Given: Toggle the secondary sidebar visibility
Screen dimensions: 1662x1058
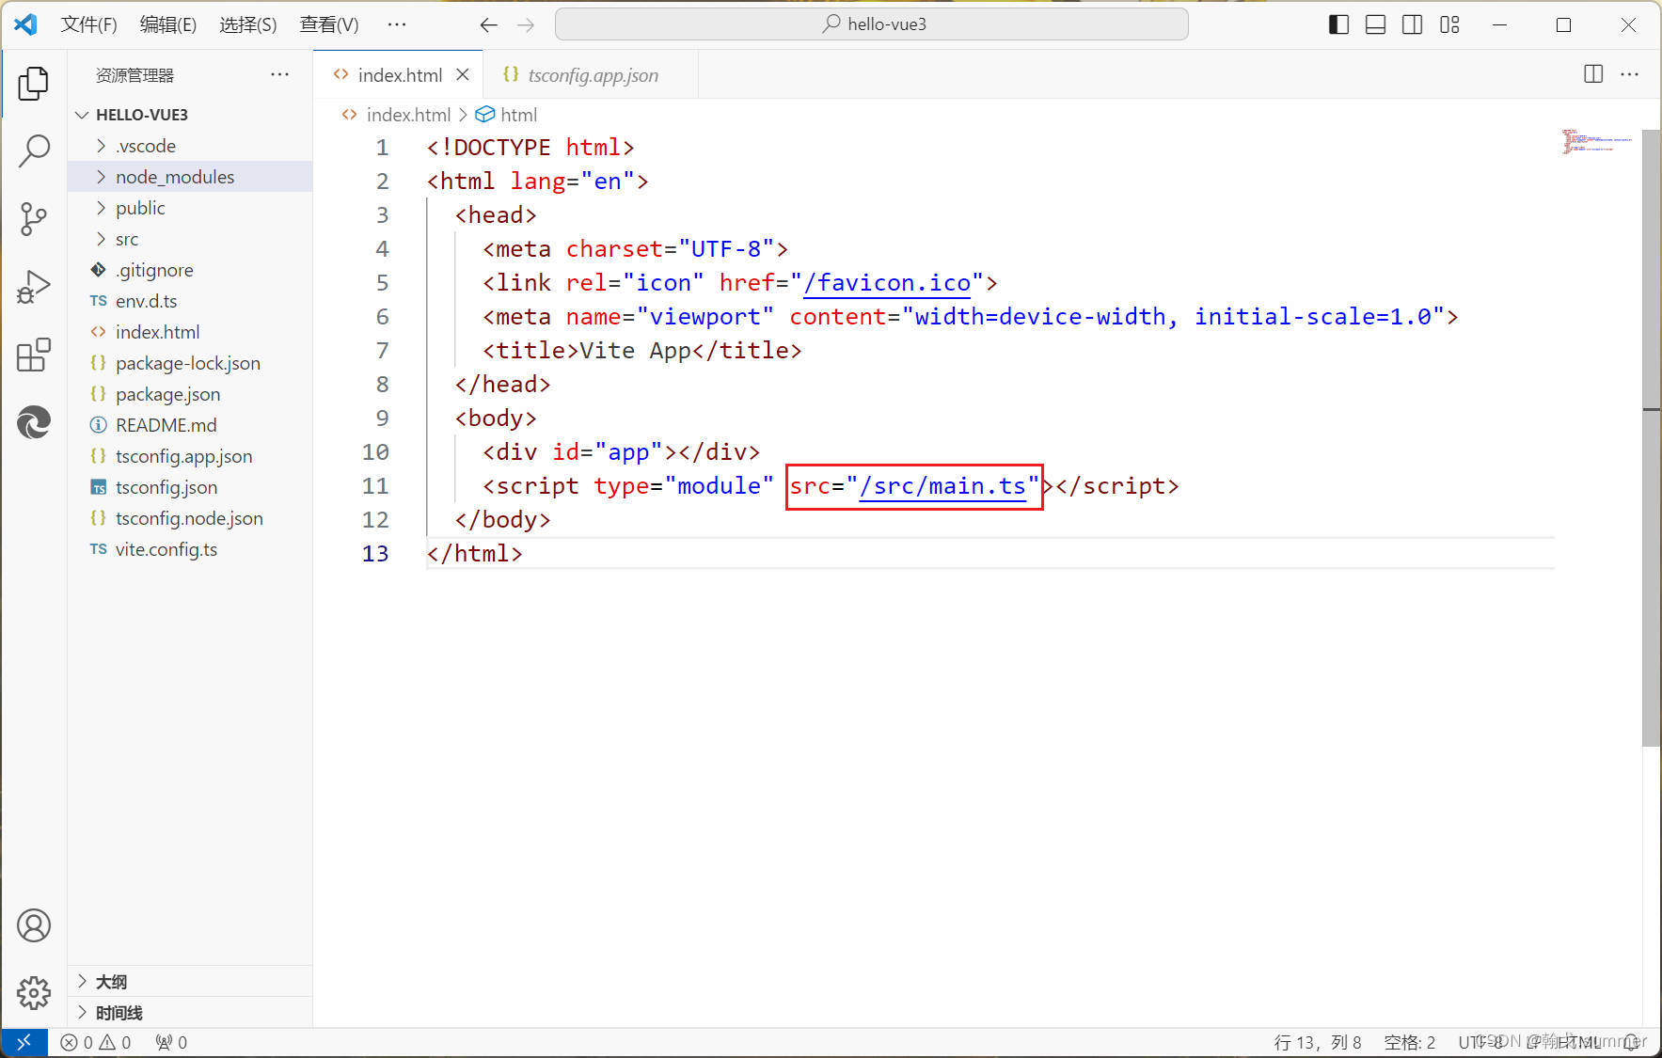Looking at the screenshot, I should coord(1412,24).
